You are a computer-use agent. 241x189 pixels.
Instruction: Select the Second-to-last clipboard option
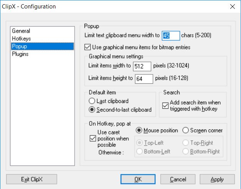pyautogui.click(x=92, y=110)
